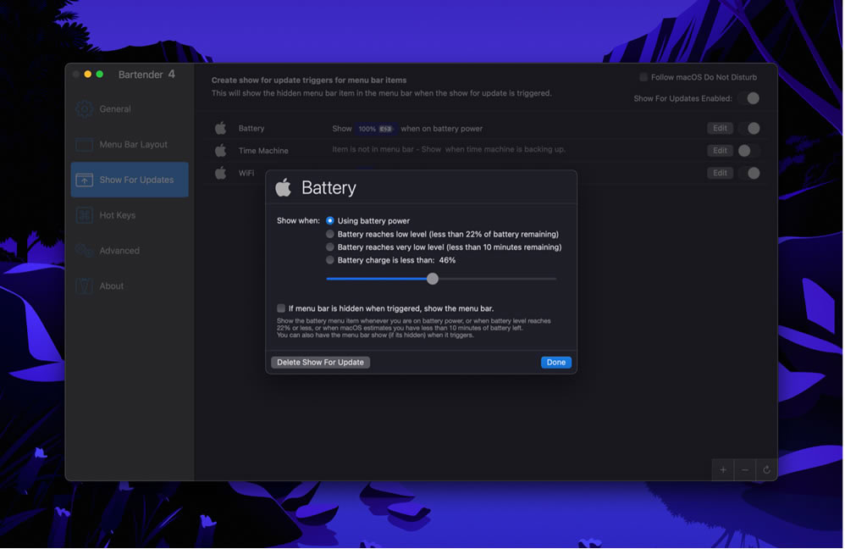Click the Apple logo in Battery dialog header
Viewport: 845px width, 549px height.
(284, 187)
